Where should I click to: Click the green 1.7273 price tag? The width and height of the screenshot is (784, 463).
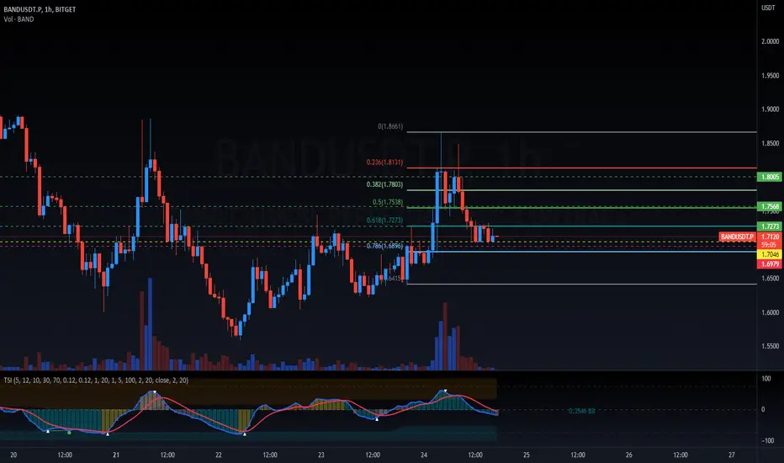pos(770,226)
